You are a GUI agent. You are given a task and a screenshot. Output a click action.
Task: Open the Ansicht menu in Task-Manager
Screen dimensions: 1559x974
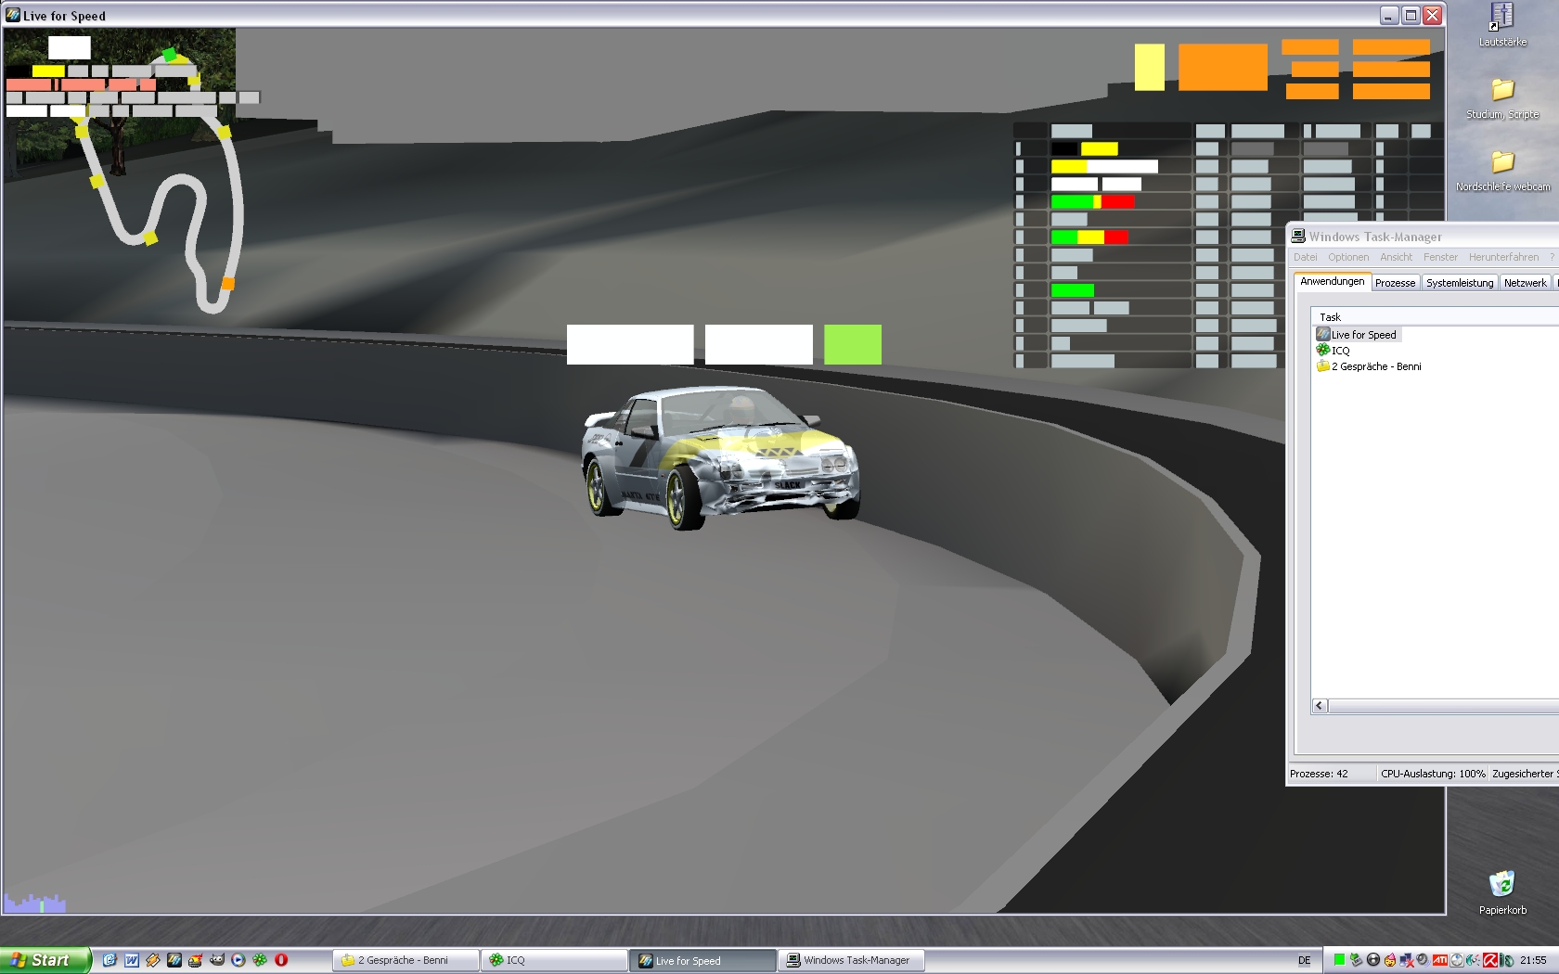(1396, 257)
